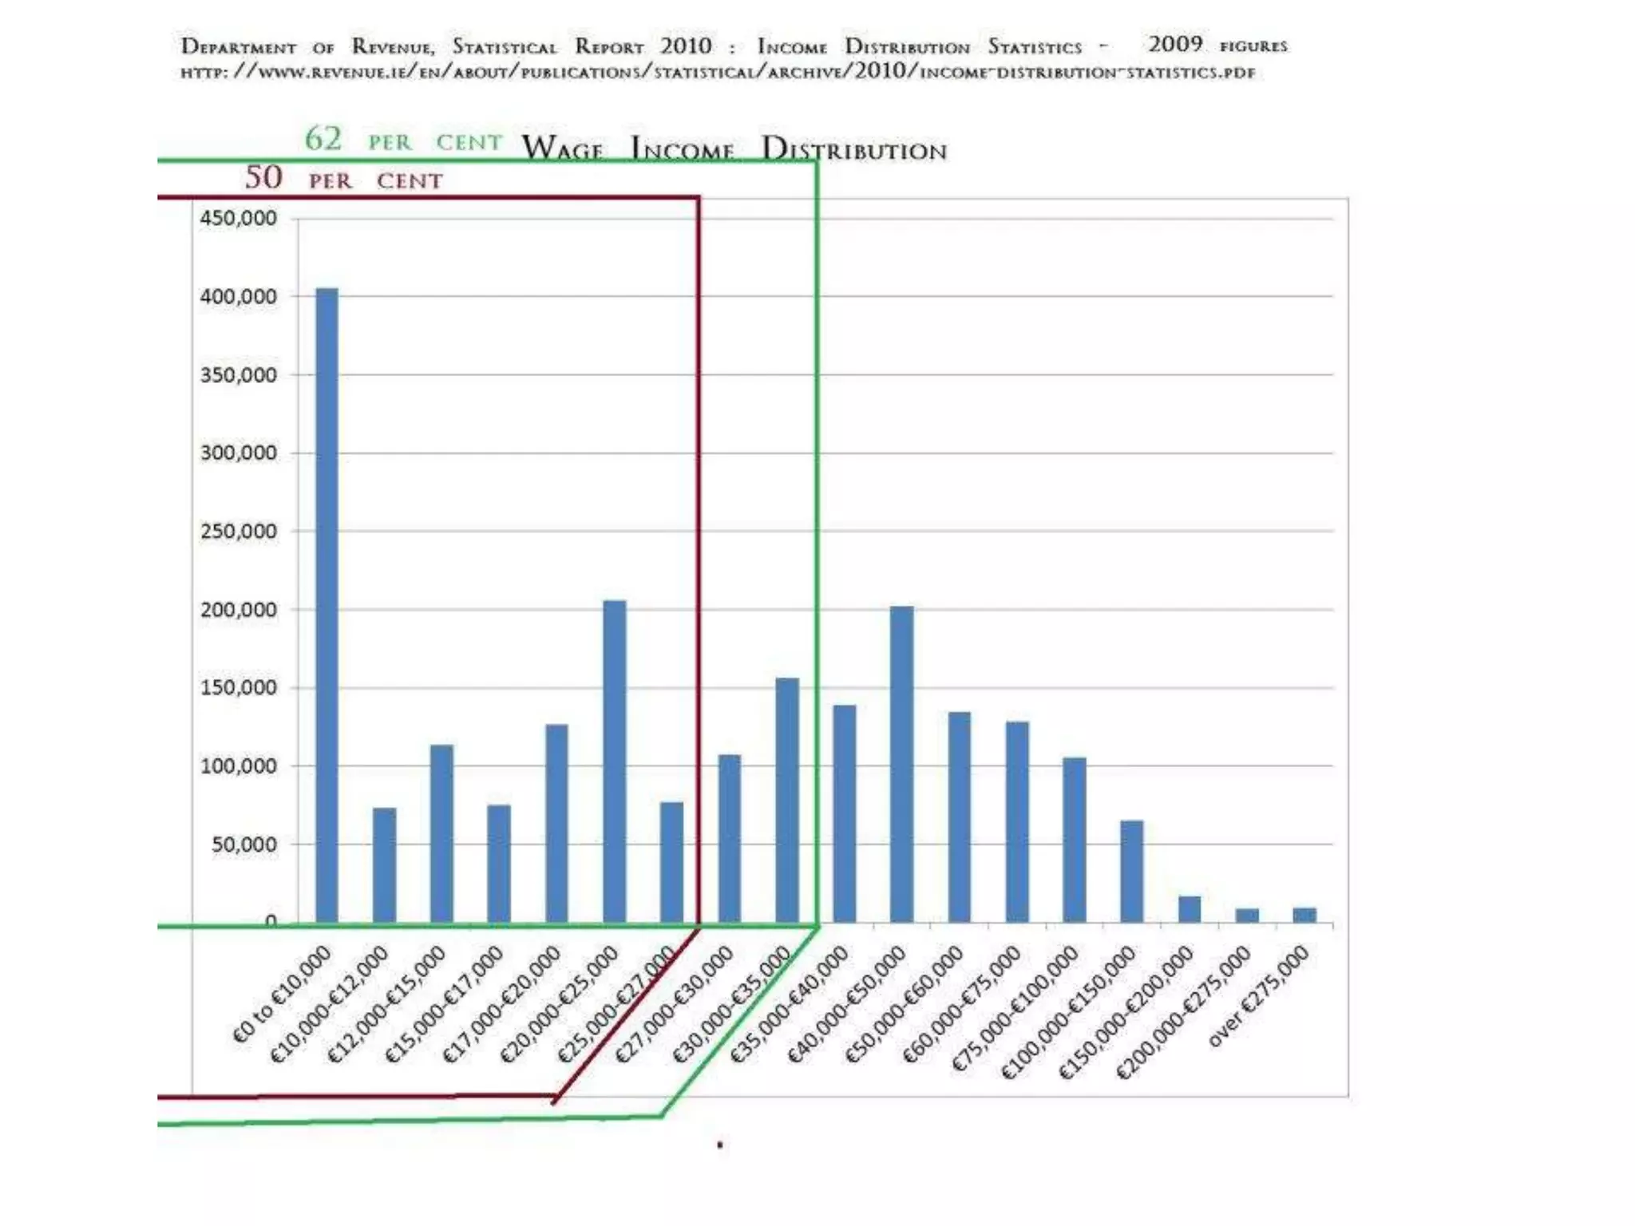This screenshot has height=1226, width=1635.
Task: Click the '62 per cent' green label
Action: (403, 140)
